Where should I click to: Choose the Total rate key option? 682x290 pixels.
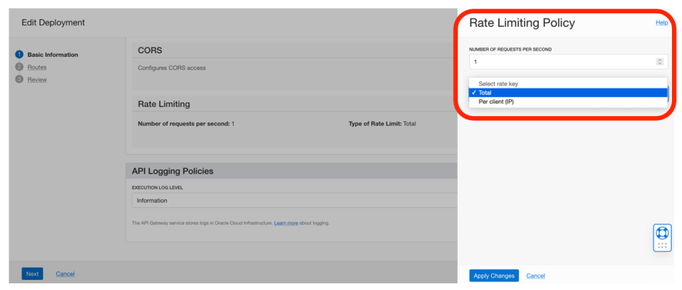485,93
